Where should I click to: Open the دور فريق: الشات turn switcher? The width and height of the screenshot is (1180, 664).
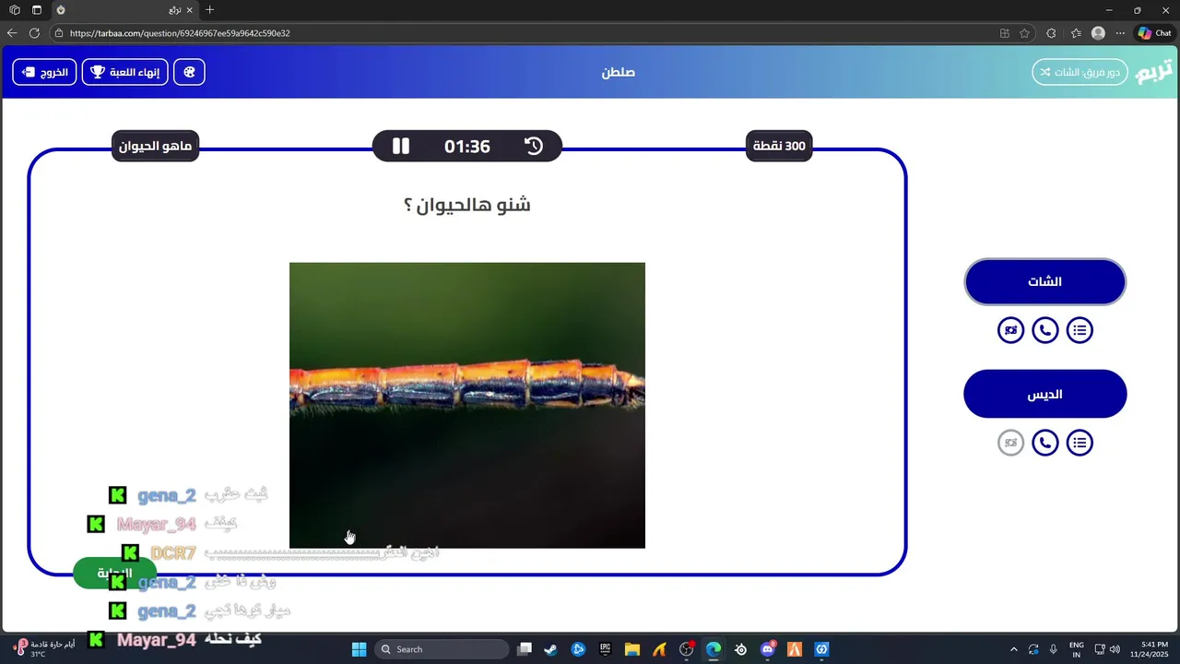pos(1080,72)
